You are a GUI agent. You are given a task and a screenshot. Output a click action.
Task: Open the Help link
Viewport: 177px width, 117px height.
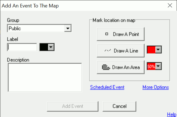[171, 114]
